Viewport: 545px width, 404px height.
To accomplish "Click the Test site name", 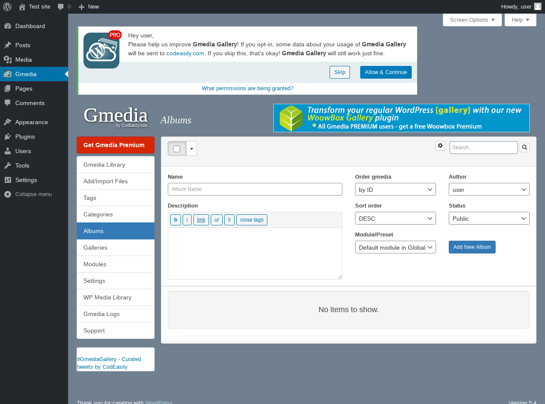I will point(40,7).
